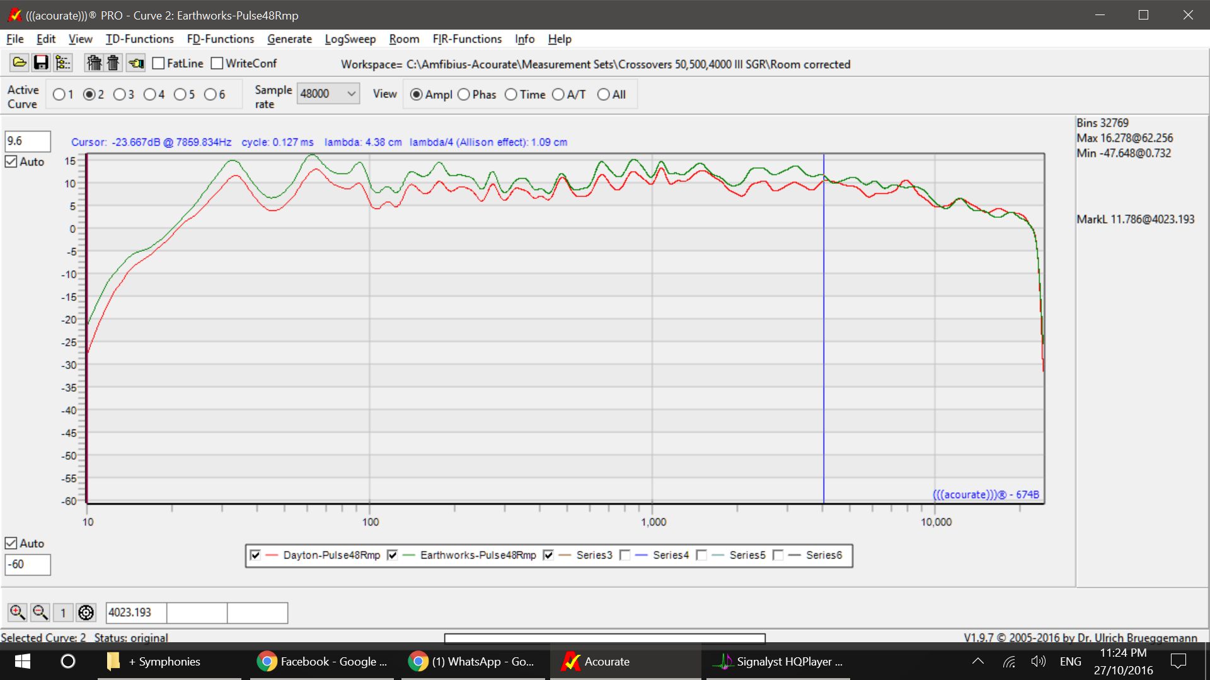Switch view to Phas radio option

[x=464, y=94]
